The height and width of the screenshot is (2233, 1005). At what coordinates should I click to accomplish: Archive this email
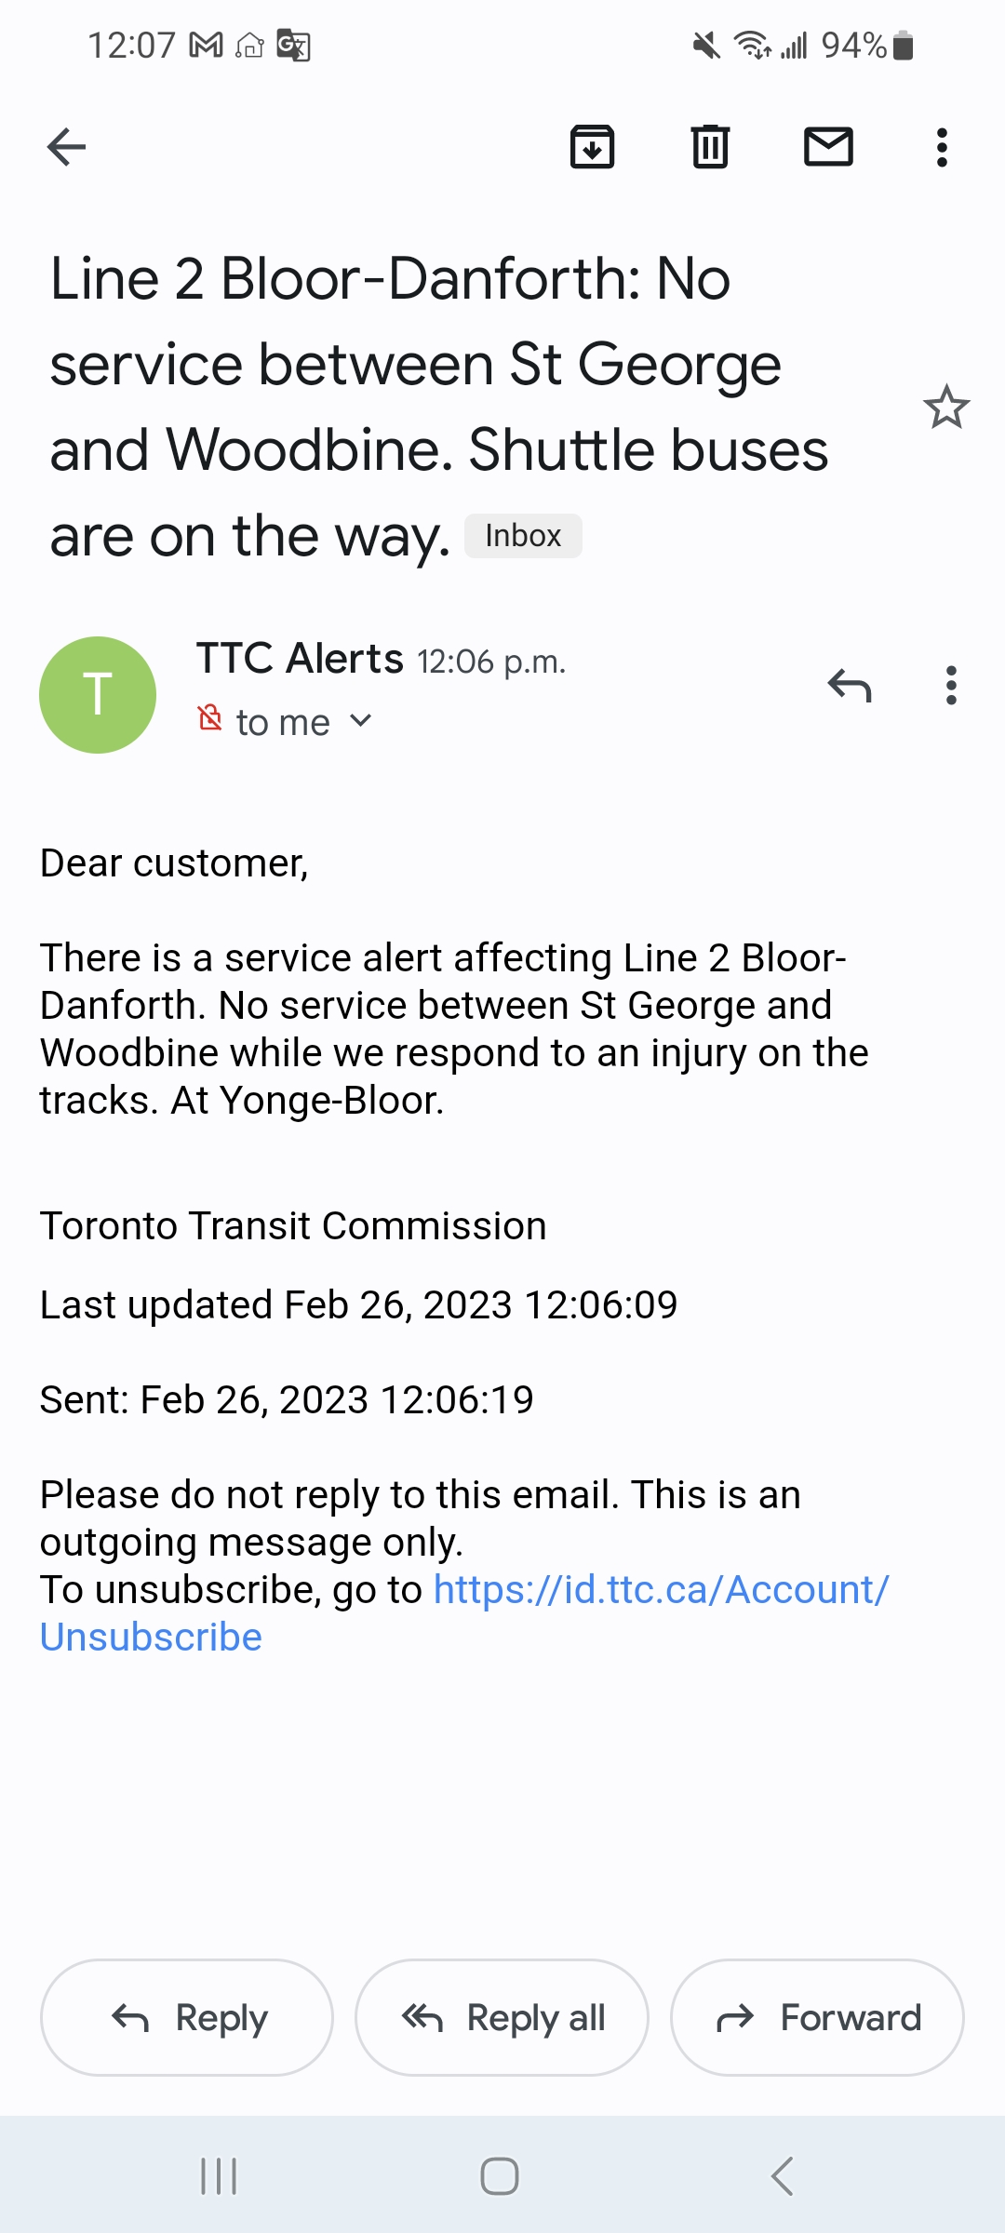[x=592, y=147]
